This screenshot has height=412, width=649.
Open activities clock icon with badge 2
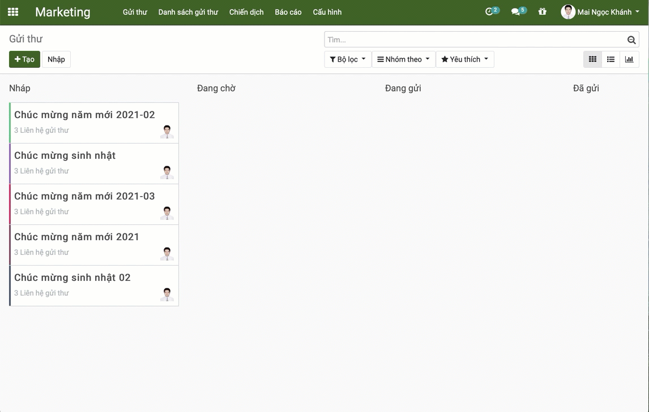(492, 11)
